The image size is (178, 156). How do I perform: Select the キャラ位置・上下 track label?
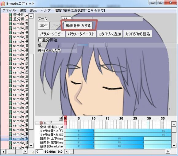pos(51,131)
